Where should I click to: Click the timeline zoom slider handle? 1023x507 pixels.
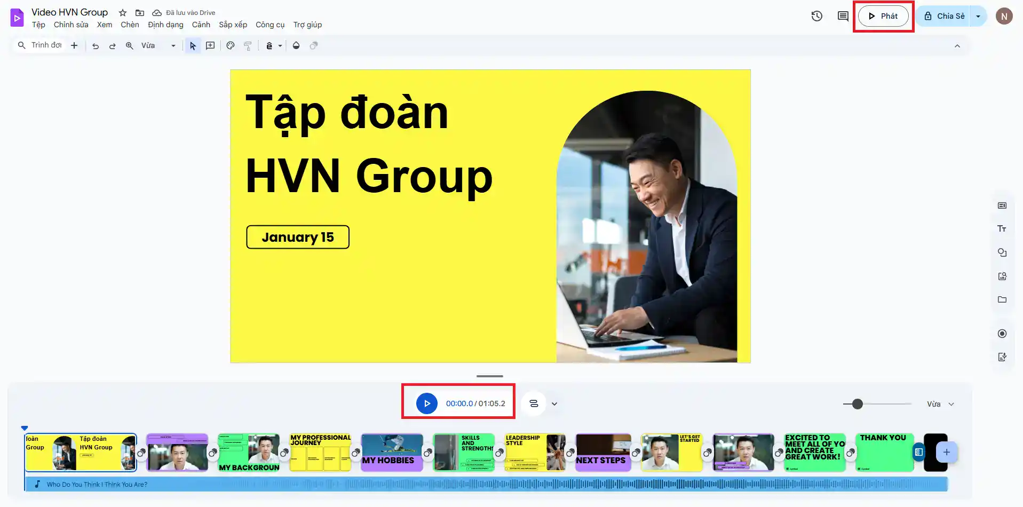coord(857,404)
